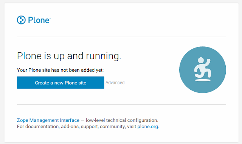
Task: Open the Advanced site creation option
Action: (x=115, y=83)
